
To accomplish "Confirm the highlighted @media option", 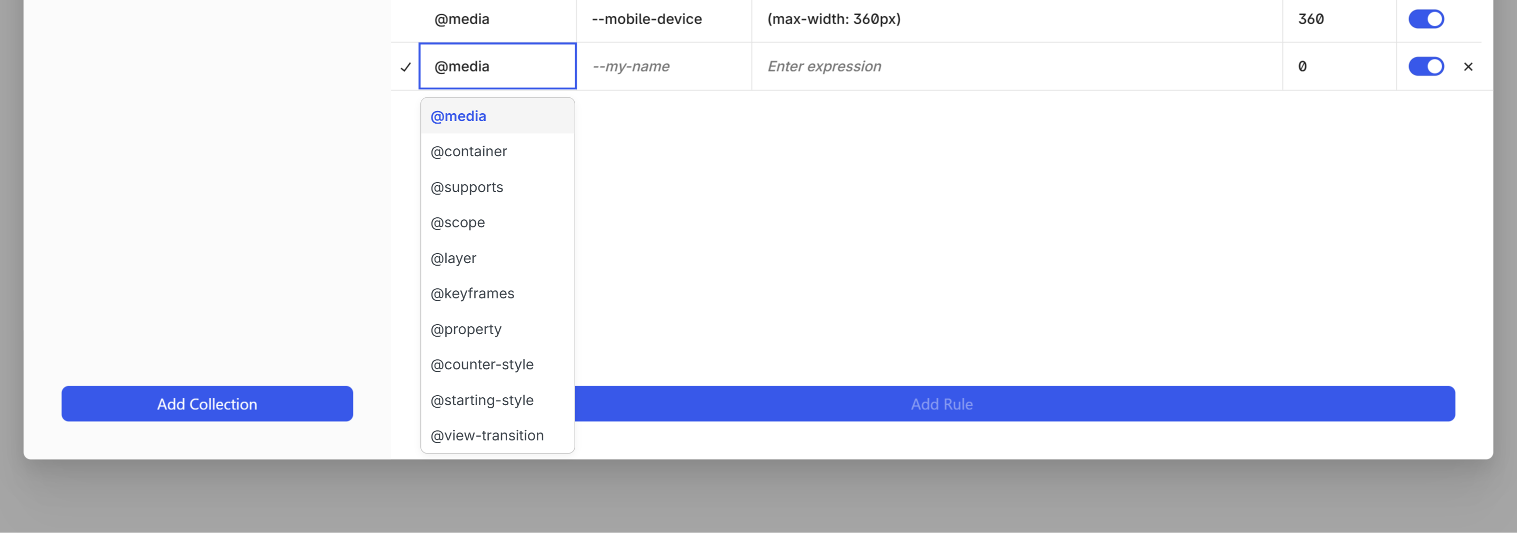I will tap(459, 116).
